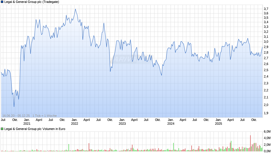Click the '1 Tick = 1 Woche' note
The width and height of the screenshot is (275, 154).
tap(44, 116)
